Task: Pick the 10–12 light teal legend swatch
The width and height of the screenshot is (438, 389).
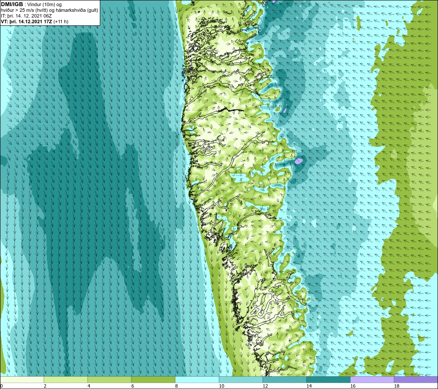Action: [x=241, y=379]
